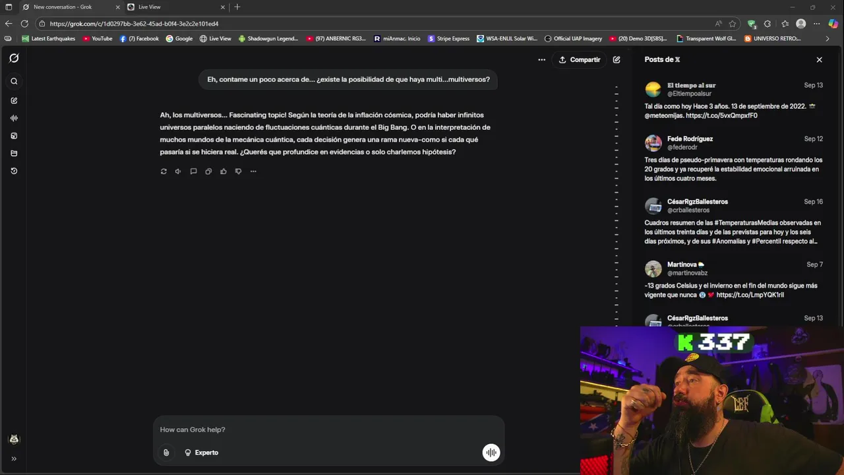
Task: Go back in browser
Action: point(9,24)
